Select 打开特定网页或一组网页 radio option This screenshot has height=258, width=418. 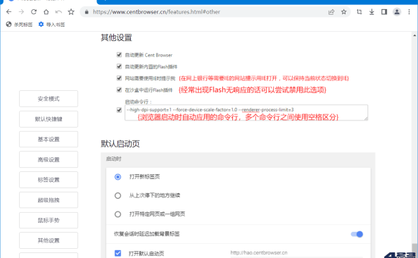(118, 214)
